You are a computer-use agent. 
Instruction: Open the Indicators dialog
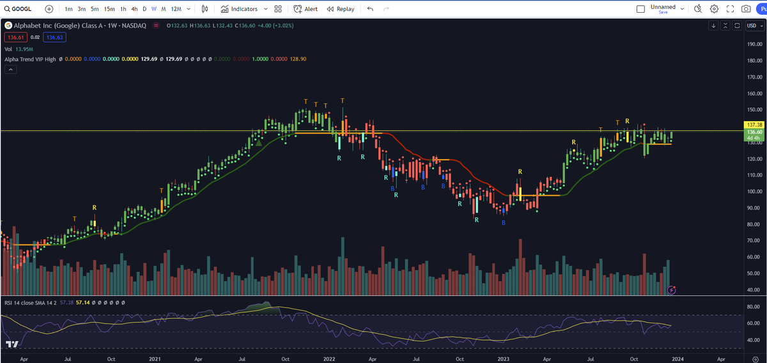[239, 9]
